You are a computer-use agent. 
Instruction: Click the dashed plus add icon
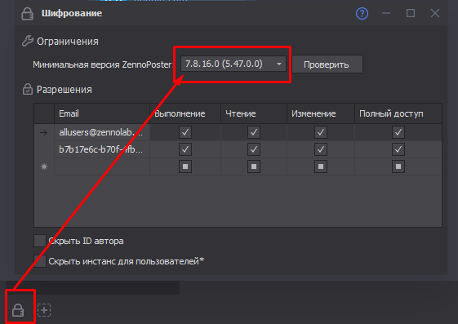[44, 310]
